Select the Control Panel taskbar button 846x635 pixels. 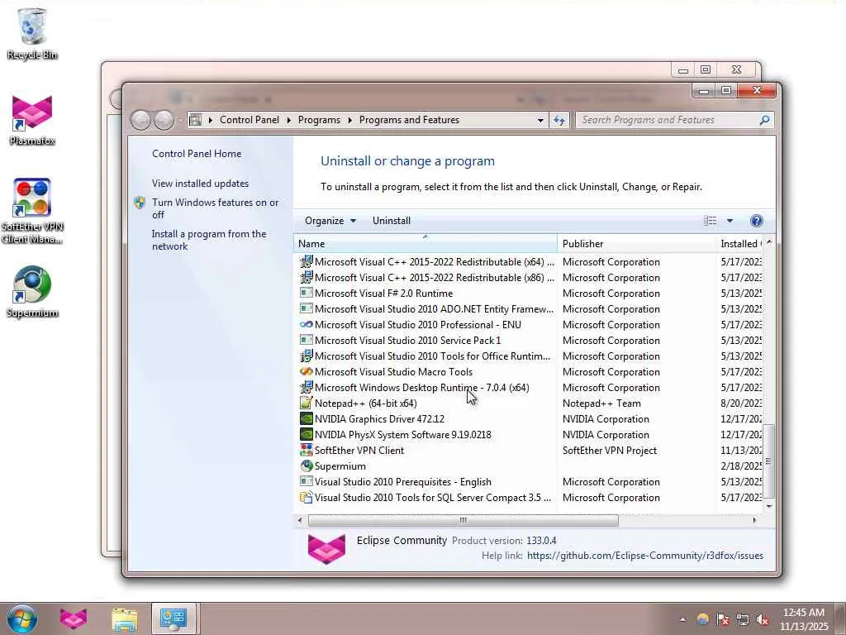click(174, 618)
